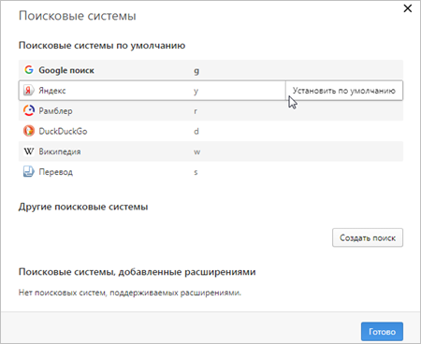The height and width of the screenshot is (344, 421).
Task: Click the DuckDuckGo logo icon
Action: 29,131
